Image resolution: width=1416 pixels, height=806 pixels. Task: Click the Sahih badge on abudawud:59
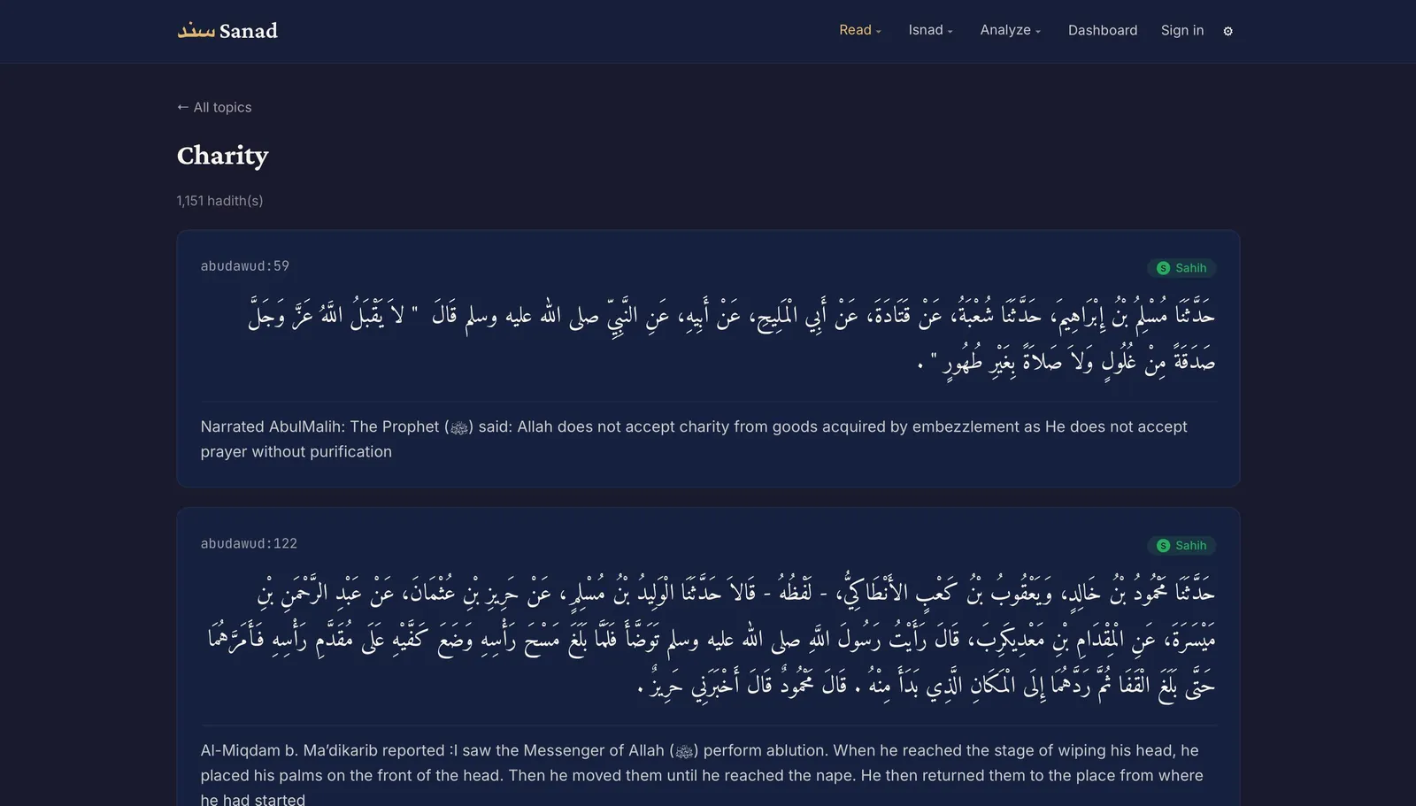(x=1181, y=268)
